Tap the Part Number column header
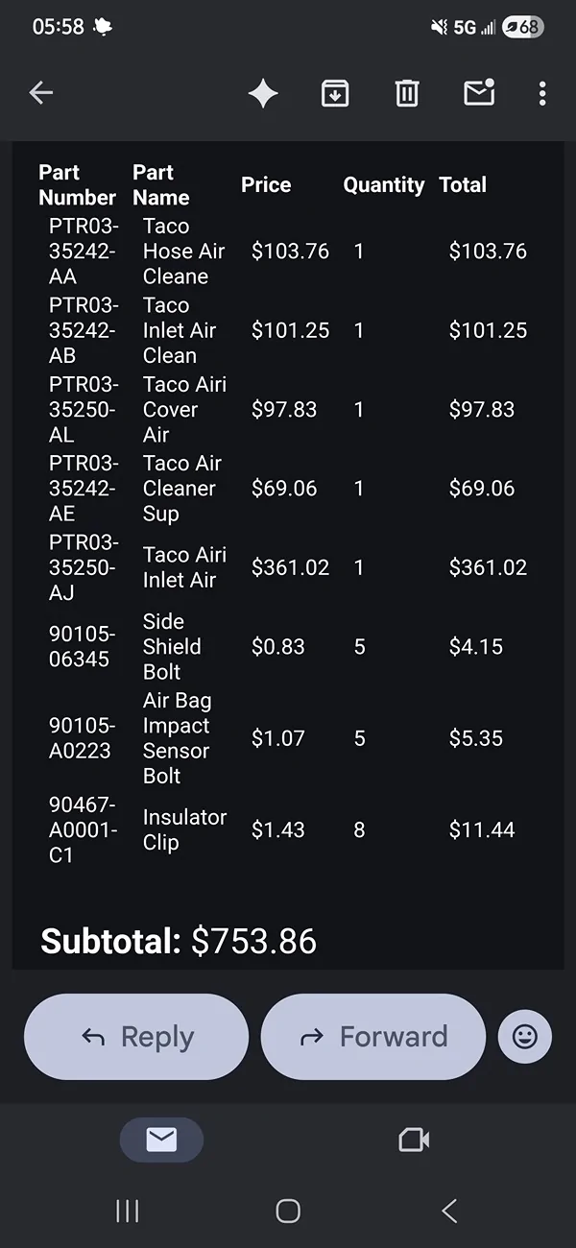 tap(77, 185)
